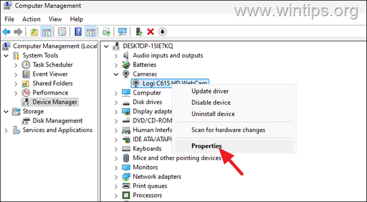Choose Update driver from context menu
Screen dimensions: 367x202
[210, 91]
